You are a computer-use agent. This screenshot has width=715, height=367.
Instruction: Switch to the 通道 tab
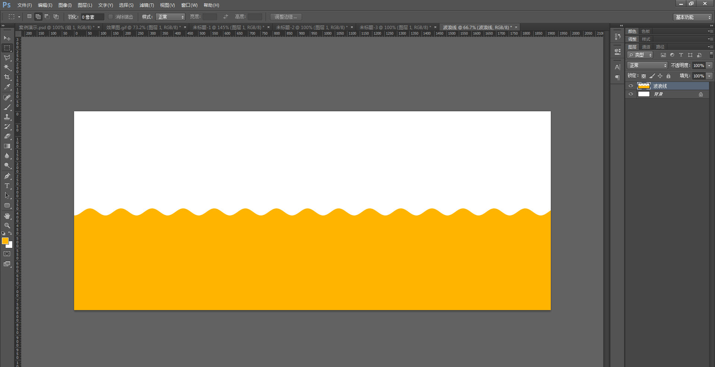(x=646, y=47)
